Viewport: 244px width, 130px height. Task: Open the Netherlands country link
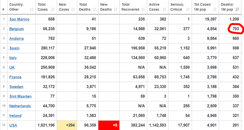(x=20, y=106)
